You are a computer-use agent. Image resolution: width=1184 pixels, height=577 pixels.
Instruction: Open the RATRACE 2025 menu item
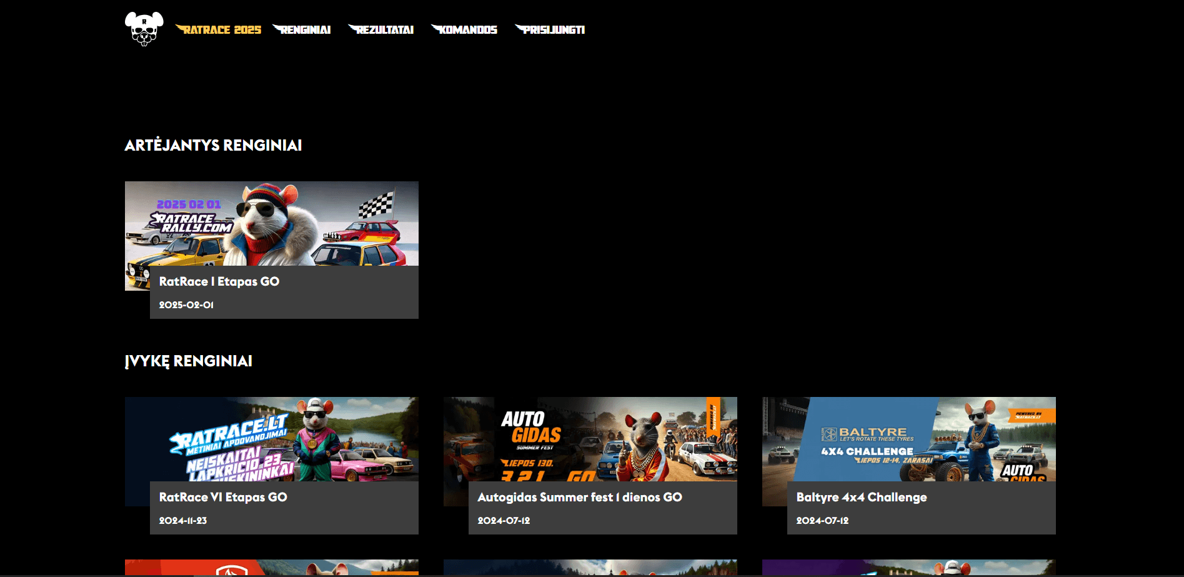(219, 29)
